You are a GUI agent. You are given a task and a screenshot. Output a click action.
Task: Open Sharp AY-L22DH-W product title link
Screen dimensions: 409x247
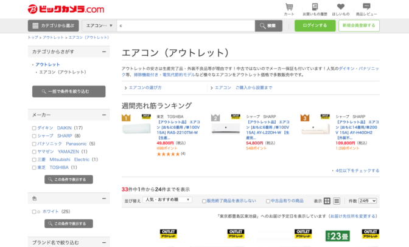[268, 130]
